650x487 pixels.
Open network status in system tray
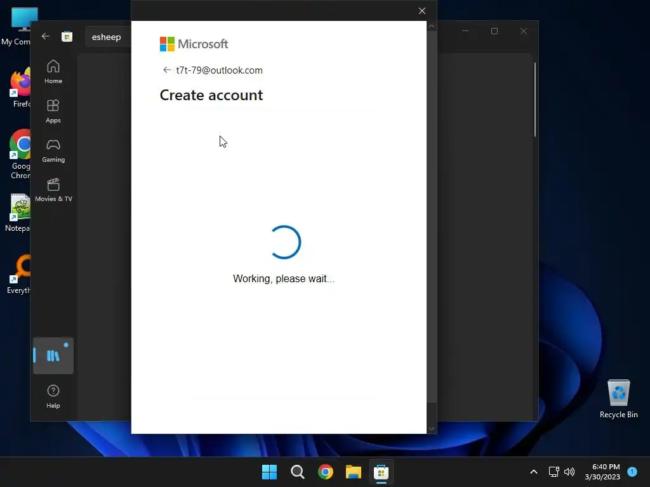tap(554, 472)
